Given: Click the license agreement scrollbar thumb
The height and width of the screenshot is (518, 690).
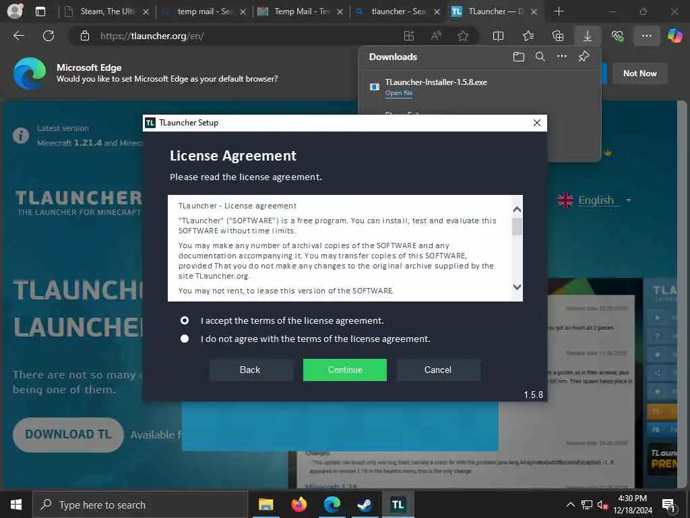Looking at the screenshot, I should pyautogui.click(x=517, y=227).
